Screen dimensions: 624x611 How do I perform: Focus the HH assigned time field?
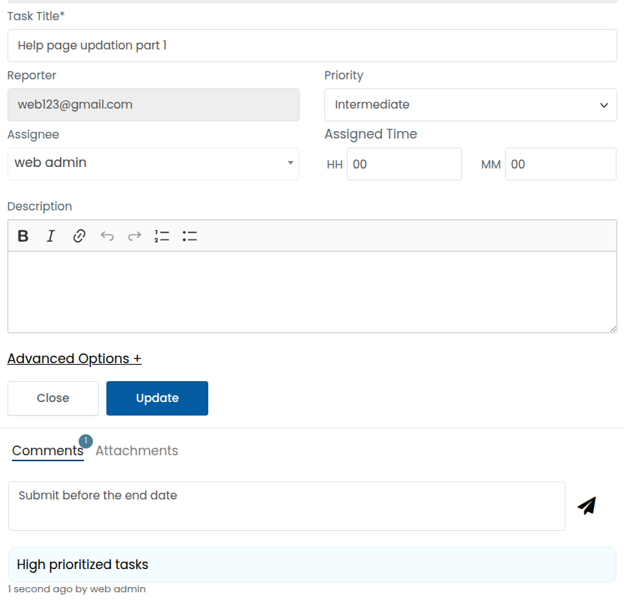pyautogui.click(x=405, y=164)
